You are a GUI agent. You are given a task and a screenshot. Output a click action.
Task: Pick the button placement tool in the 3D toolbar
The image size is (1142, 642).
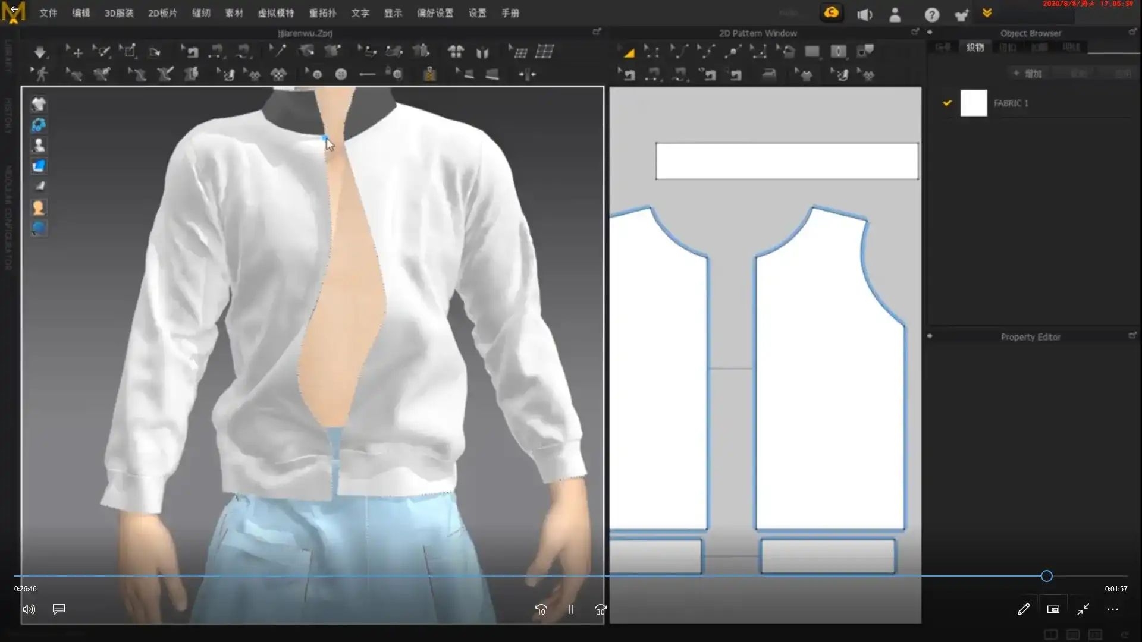click(342, 74)
